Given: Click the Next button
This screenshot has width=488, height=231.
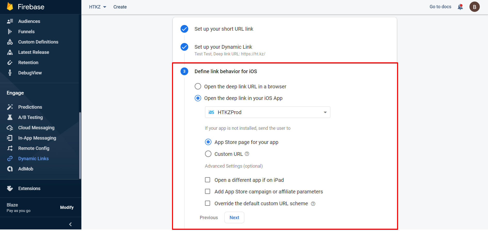Looking at the screenshot, I should click(x=234, y=218).
